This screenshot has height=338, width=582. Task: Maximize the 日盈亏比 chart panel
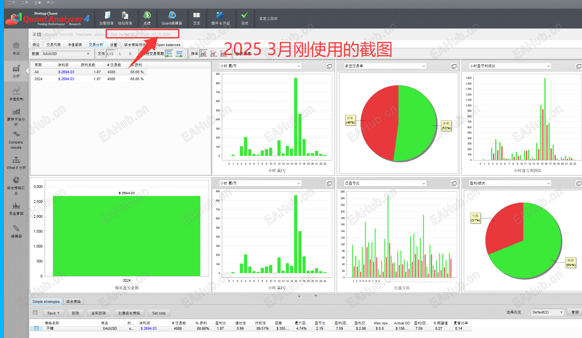(x=454, y=184)
